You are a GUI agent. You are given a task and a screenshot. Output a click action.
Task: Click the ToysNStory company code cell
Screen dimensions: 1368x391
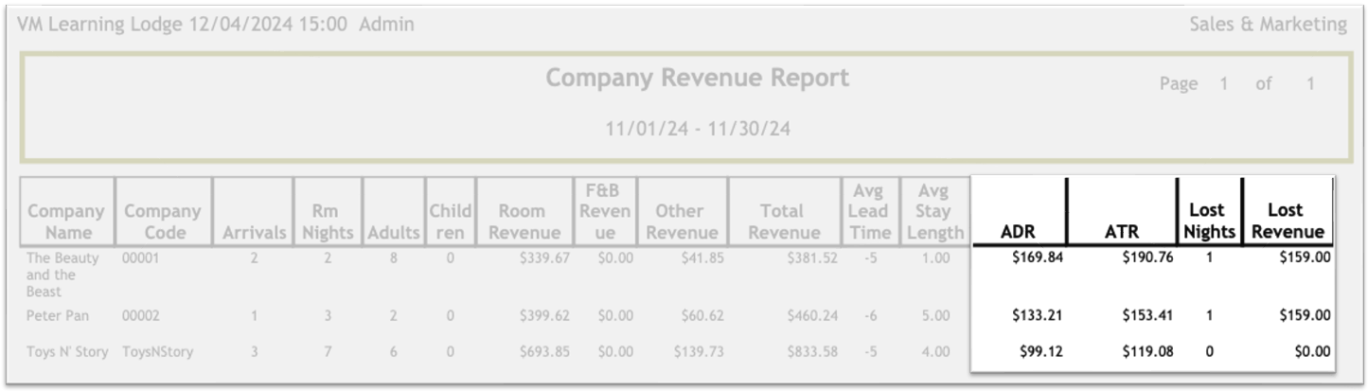tap(157, 352)
